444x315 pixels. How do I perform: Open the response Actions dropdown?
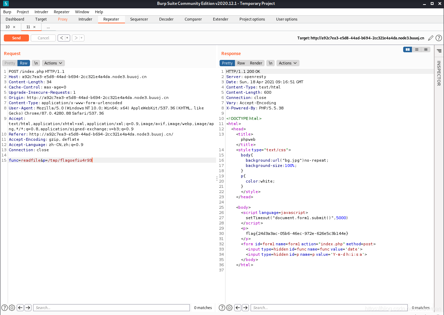288,63
